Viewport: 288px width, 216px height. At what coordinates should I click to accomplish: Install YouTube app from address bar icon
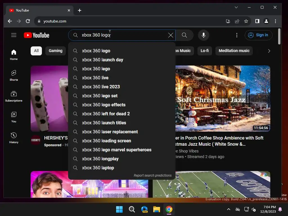click(228, 21)
